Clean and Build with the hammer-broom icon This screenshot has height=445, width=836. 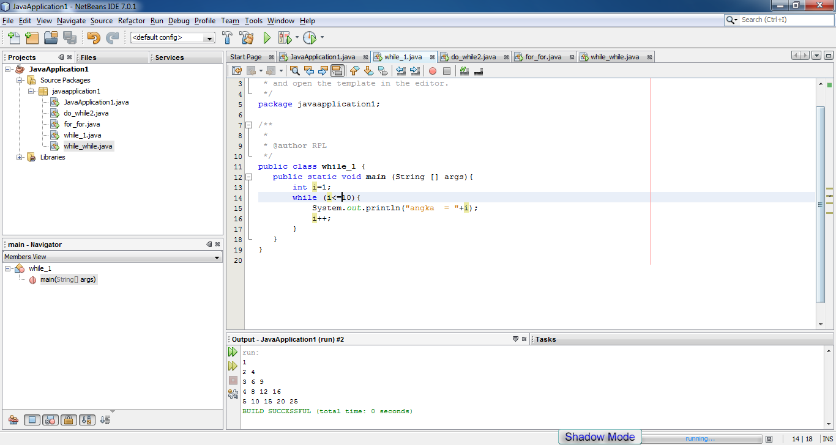pyautogui.click(x=247, y=37)
